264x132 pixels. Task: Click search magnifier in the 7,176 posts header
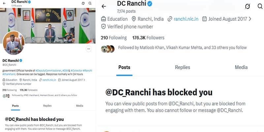point(90,3)
